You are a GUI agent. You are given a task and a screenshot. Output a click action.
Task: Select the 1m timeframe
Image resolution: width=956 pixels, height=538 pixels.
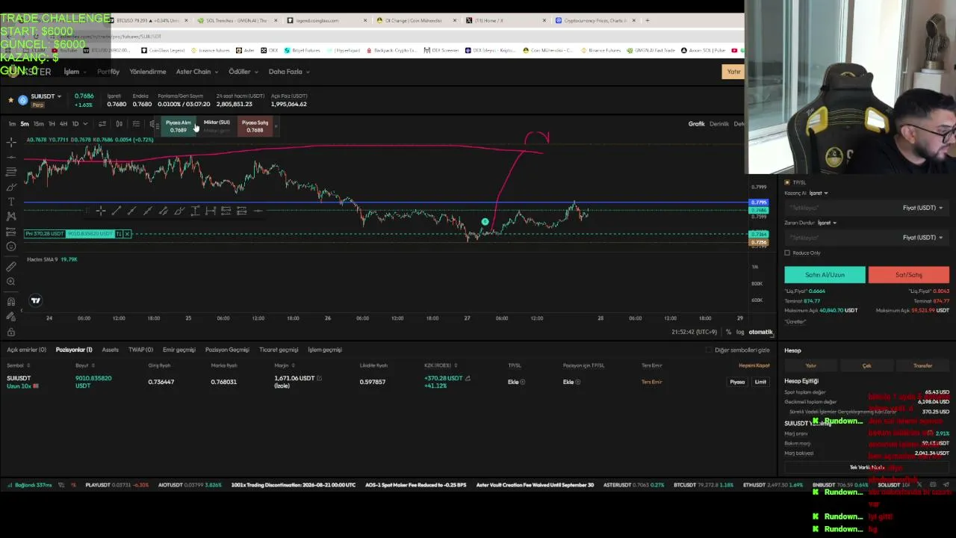(x=12, y=124)
